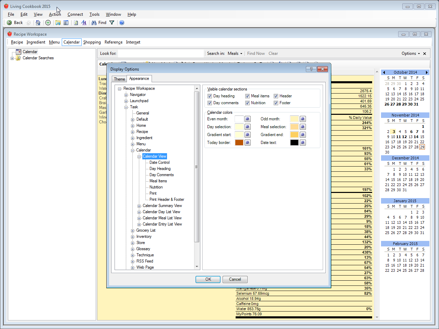Select Nutrition tree item under Calendar View
The image size is (439, 329).
[x=156, y=187]
